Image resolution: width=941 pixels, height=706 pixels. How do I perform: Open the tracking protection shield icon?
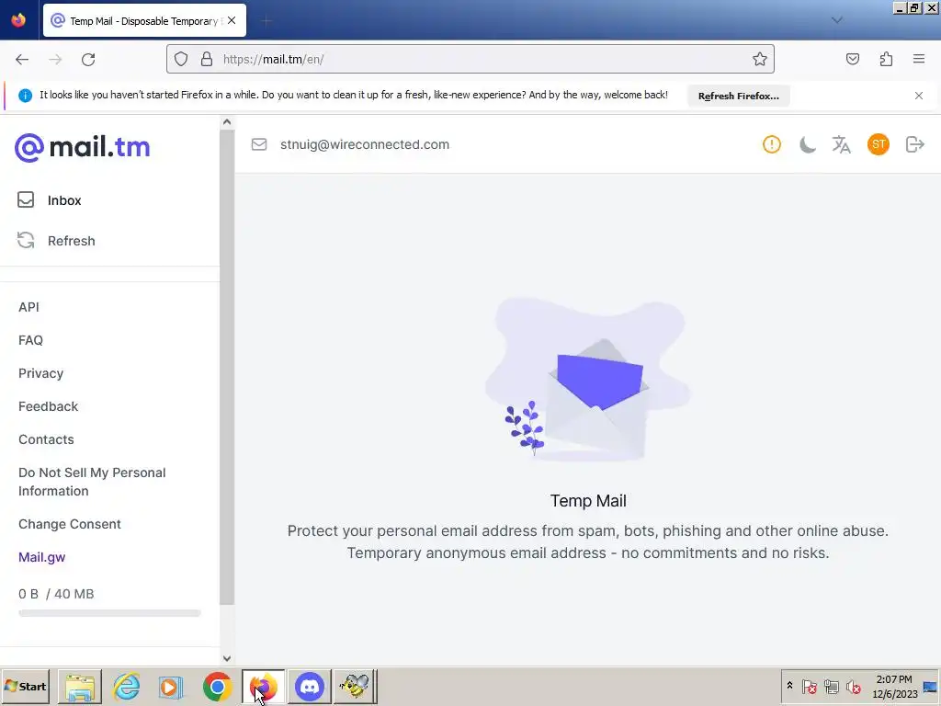pos(181,59)
